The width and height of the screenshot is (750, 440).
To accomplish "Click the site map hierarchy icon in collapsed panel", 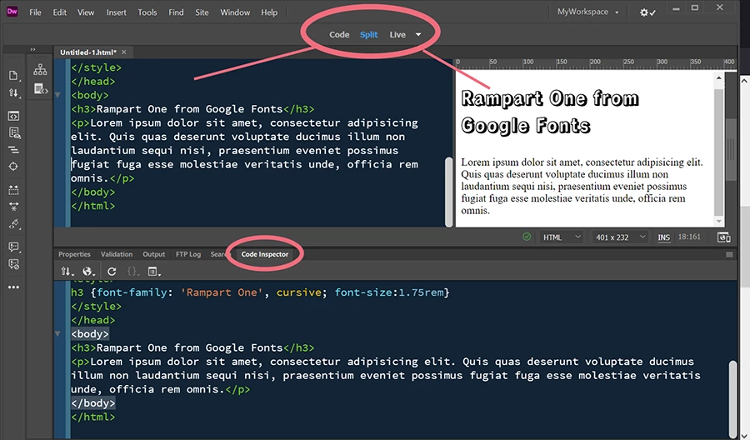I will [40, 70].
